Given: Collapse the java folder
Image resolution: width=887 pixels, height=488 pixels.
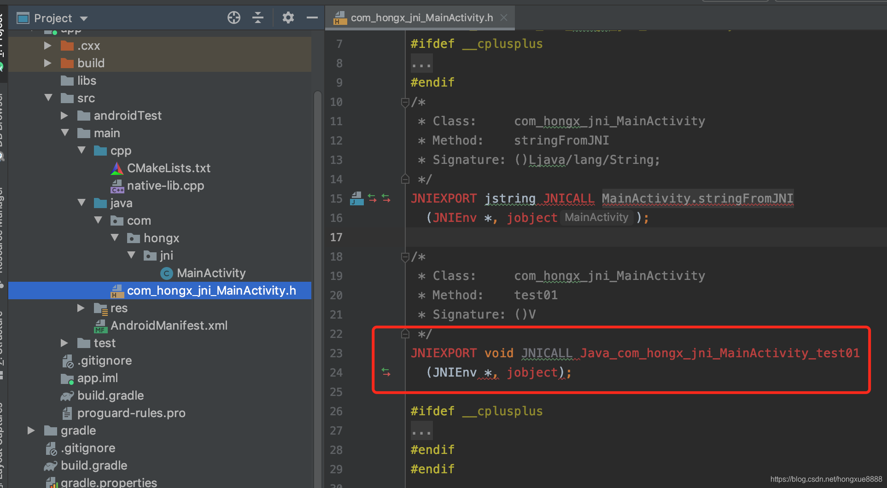Looking at the screenshot, I should [x=82, y=203].
